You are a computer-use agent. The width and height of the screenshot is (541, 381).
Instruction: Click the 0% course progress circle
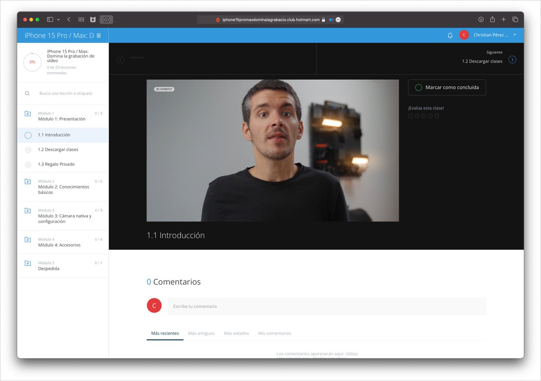32,62
